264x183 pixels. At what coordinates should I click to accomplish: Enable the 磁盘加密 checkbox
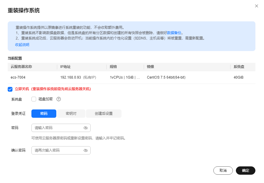coord(34,99)
